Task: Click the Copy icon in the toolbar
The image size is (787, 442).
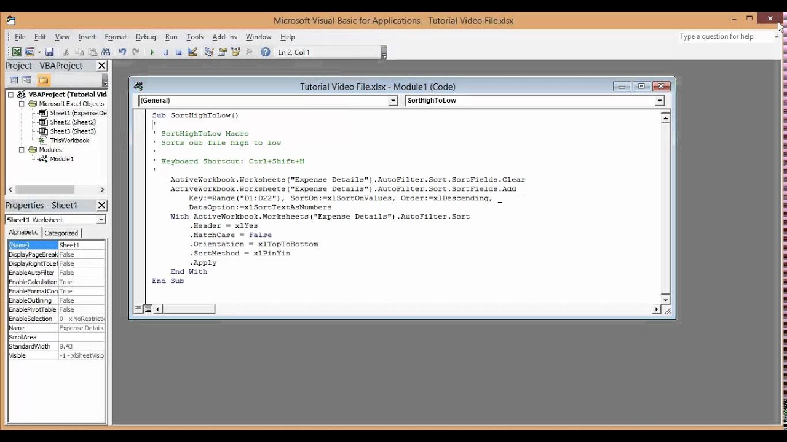Action: pyautogui.click(x=79, y=52)
